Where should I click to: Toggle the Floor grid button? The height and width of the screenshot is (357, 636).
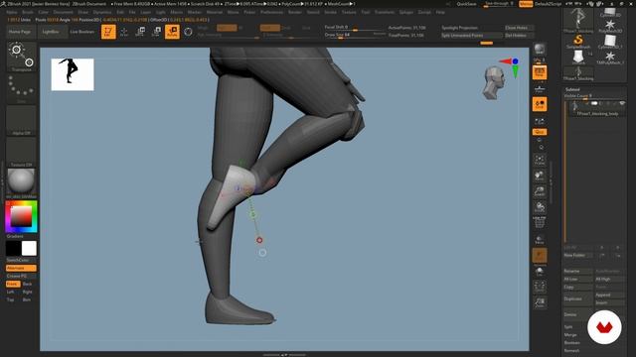[540, 88]
